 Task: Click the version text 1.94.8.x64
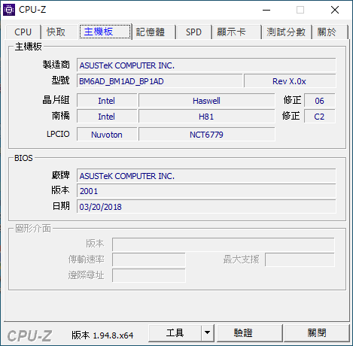tap(113, 335)
